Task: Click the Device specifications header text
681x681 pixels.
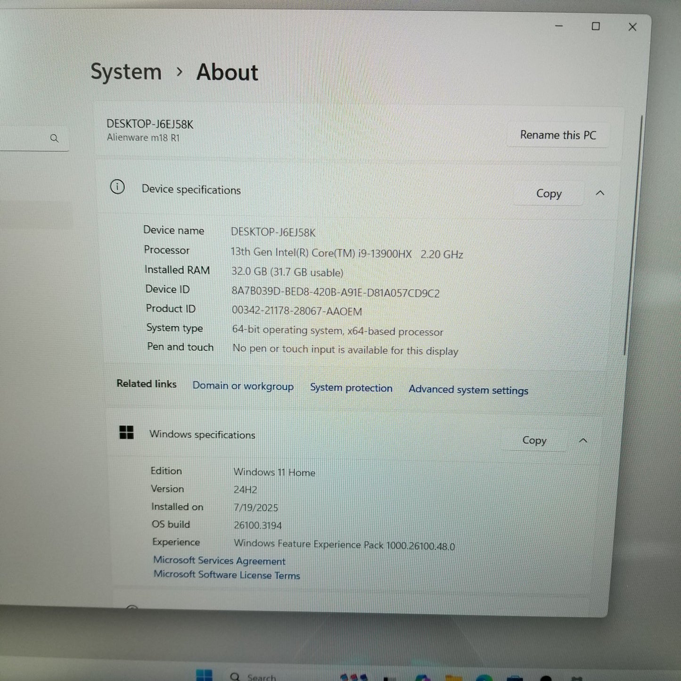Action: click(x=191, y=189)
